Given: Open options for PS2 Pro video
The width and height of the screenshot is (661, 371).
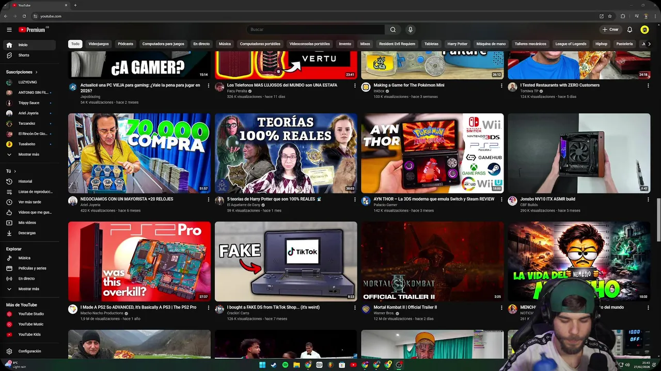Looking at the screenshot, I should coord(209,308).
